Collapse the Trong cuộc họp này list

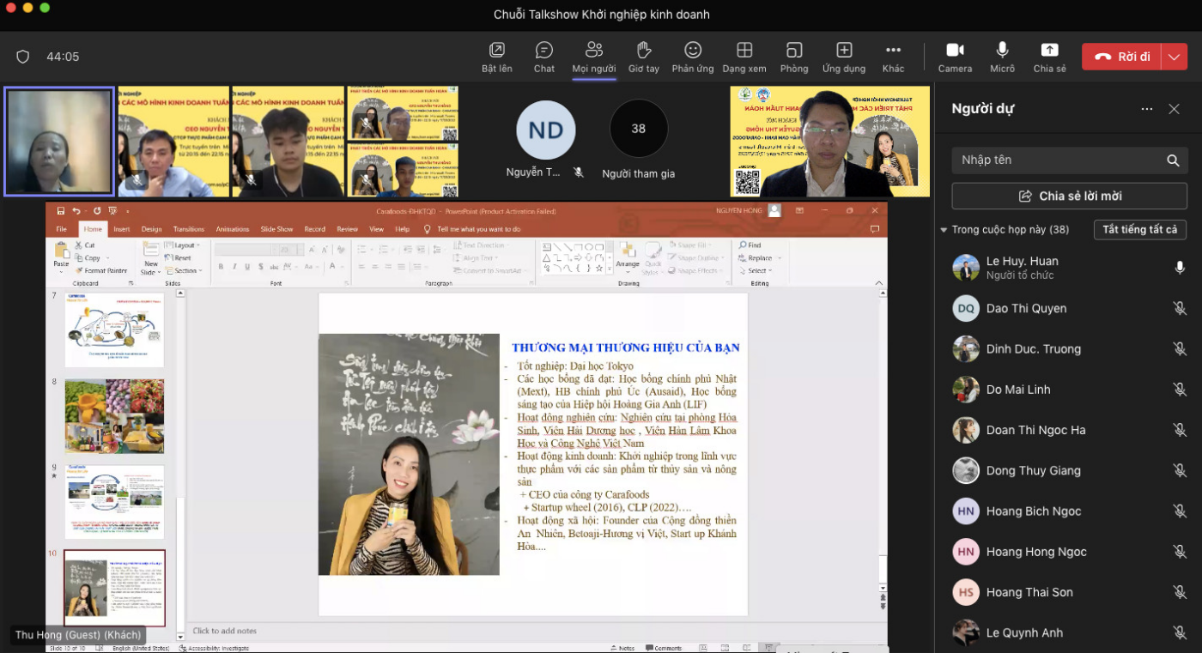[x=944, y=230]
